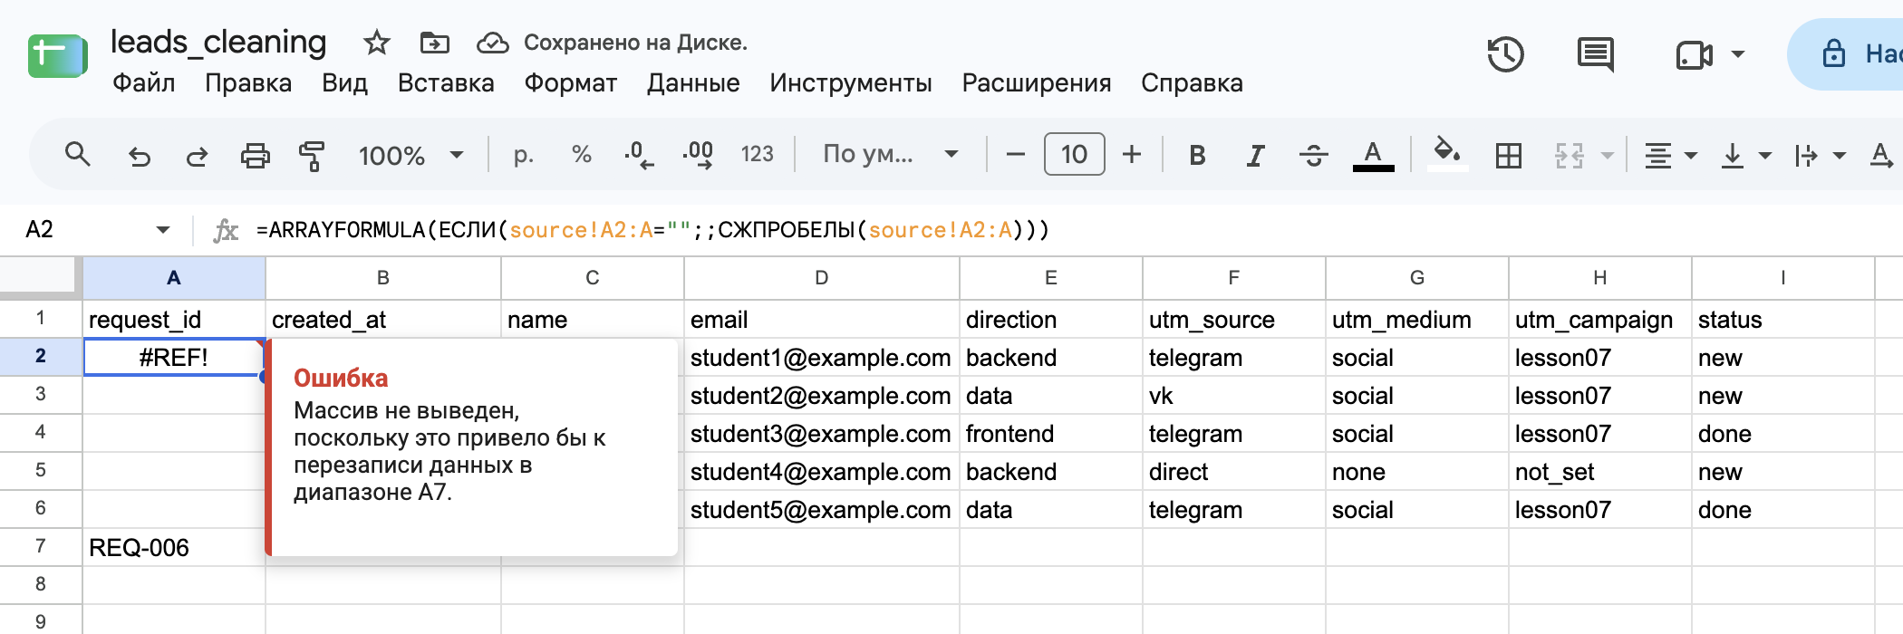The width and height of the screenshot is (1903, 634).
Task: Open the Расширения menu
Action: pyautogui.click(x=1037, y=83)
